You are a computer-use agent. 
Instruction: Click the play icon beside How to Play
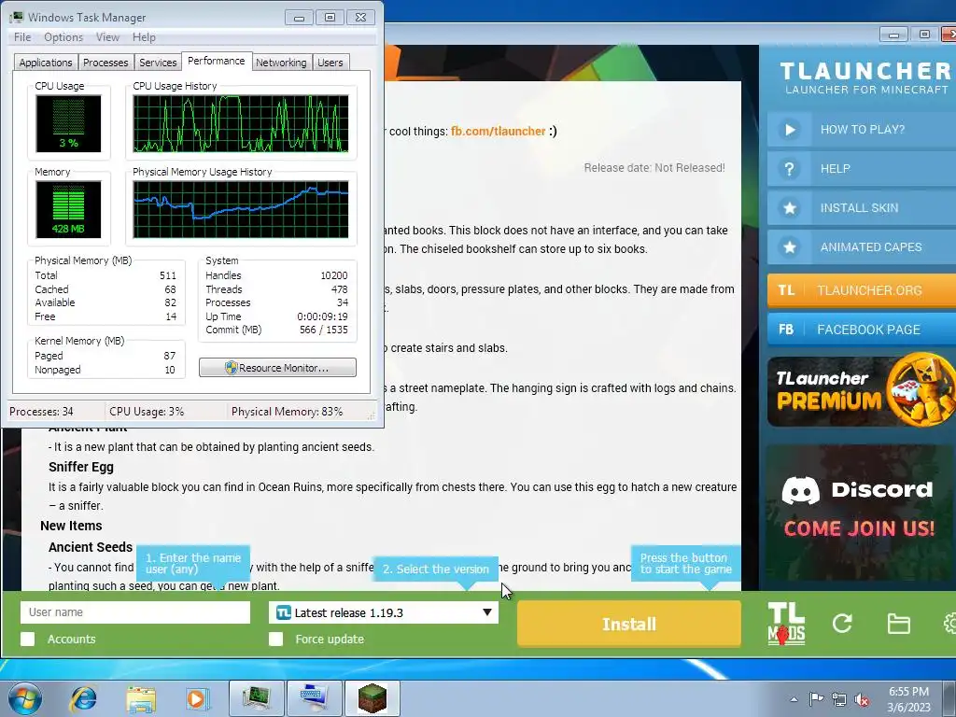(790, 129)
